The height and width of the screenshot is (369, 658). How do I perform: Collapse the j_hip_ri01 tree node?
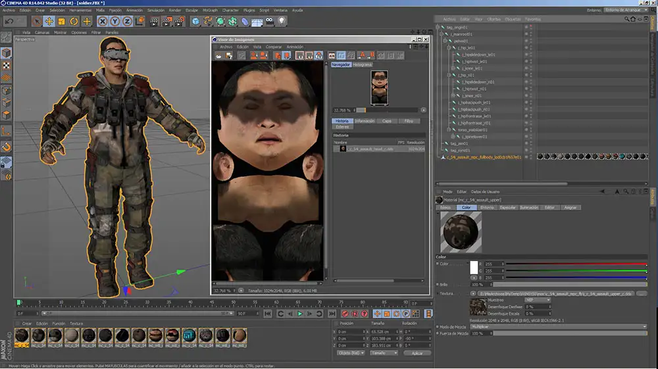click(449, 75)
